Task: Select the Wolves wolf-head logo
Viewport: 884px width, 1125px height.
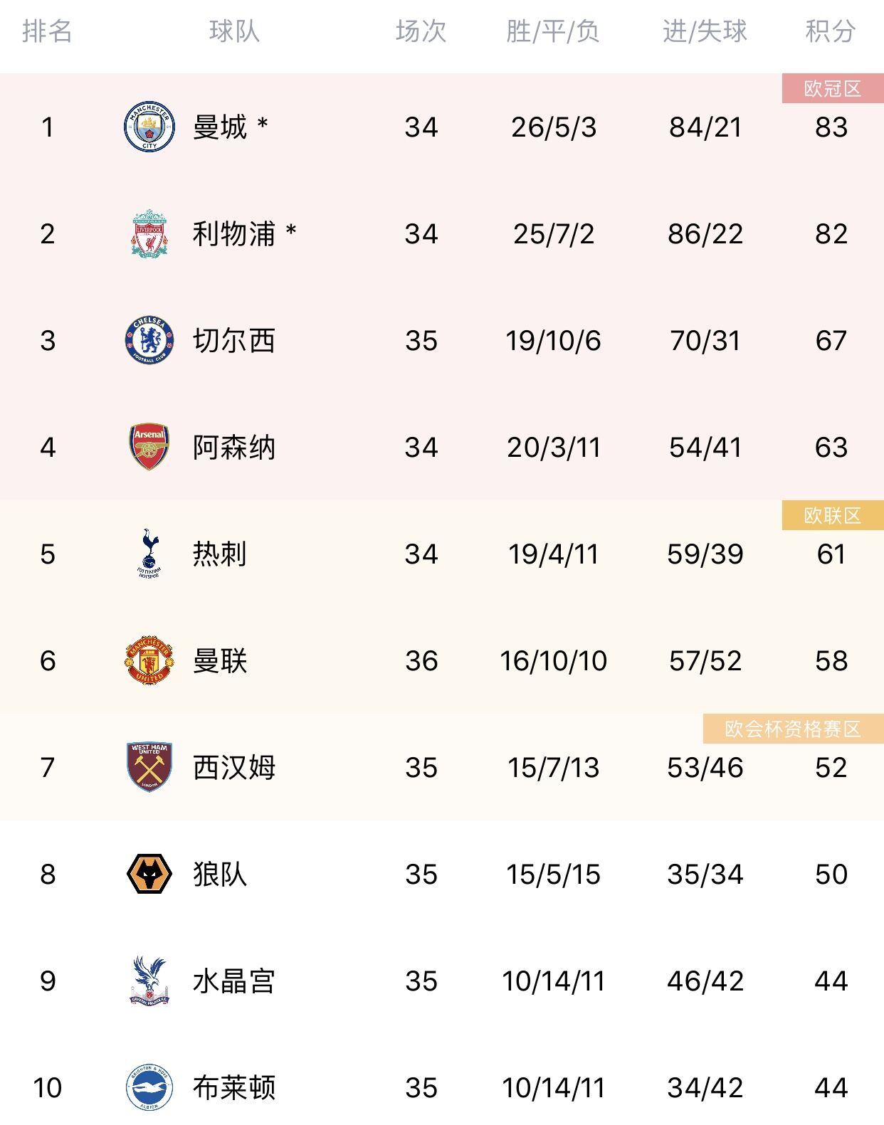Action: (x=149, y=874)
